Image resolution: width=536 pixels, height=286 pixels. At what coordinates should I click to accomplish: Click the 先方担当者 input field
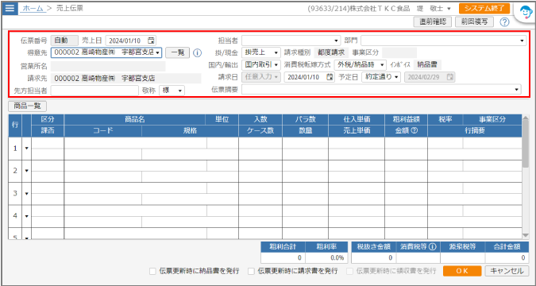pos(94,91)
